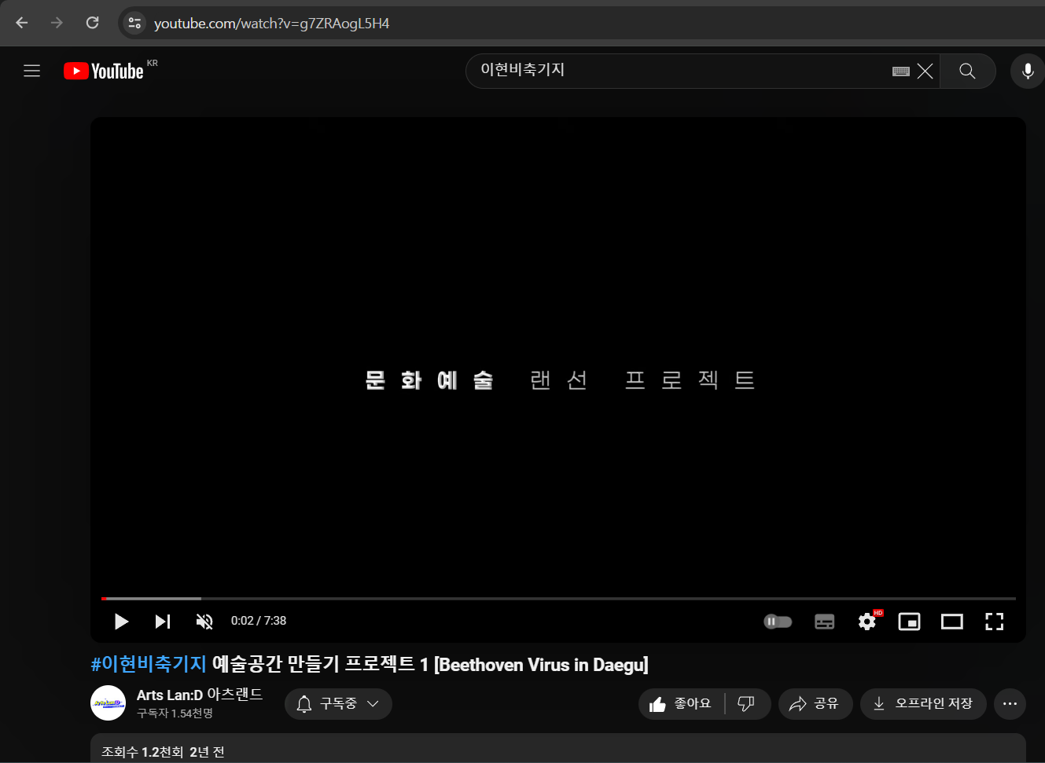
Task: Open more actions three-dot menu
Action: tap(1010, 703)
